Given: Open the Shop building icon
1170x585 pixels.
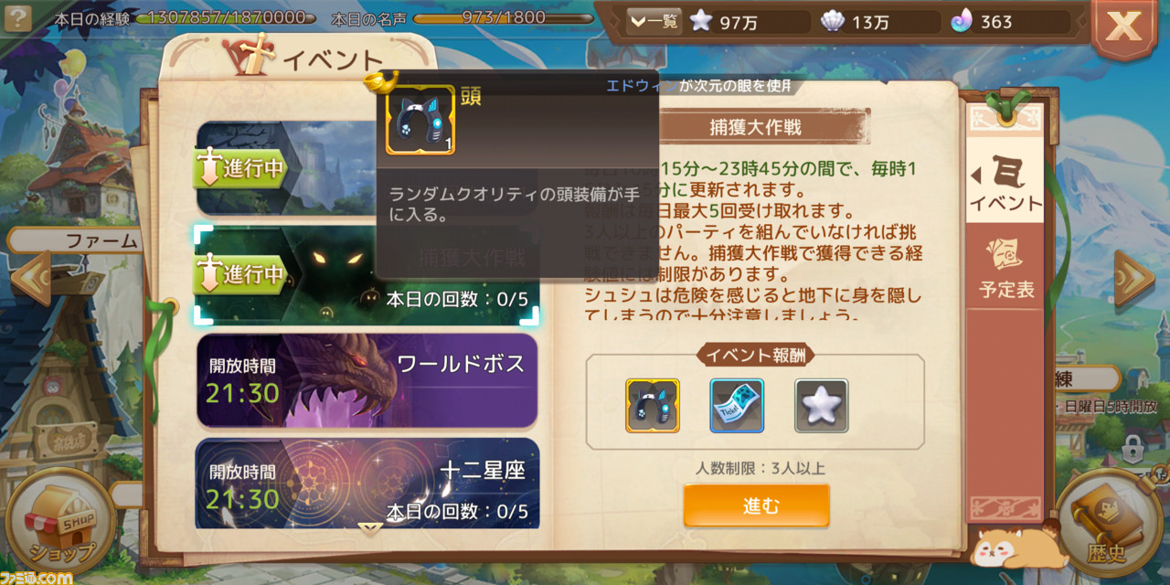Looking at the screenshot, I should 60,523.
